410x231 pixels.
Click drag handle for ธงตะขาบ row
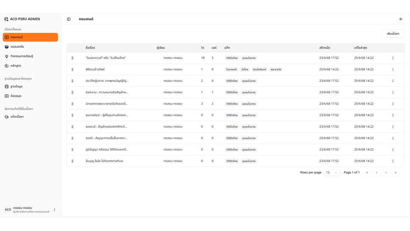tap(73, 92)
